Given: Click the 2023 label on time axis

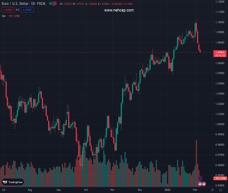Looking at the screenshot, I should tap(168, 190).
